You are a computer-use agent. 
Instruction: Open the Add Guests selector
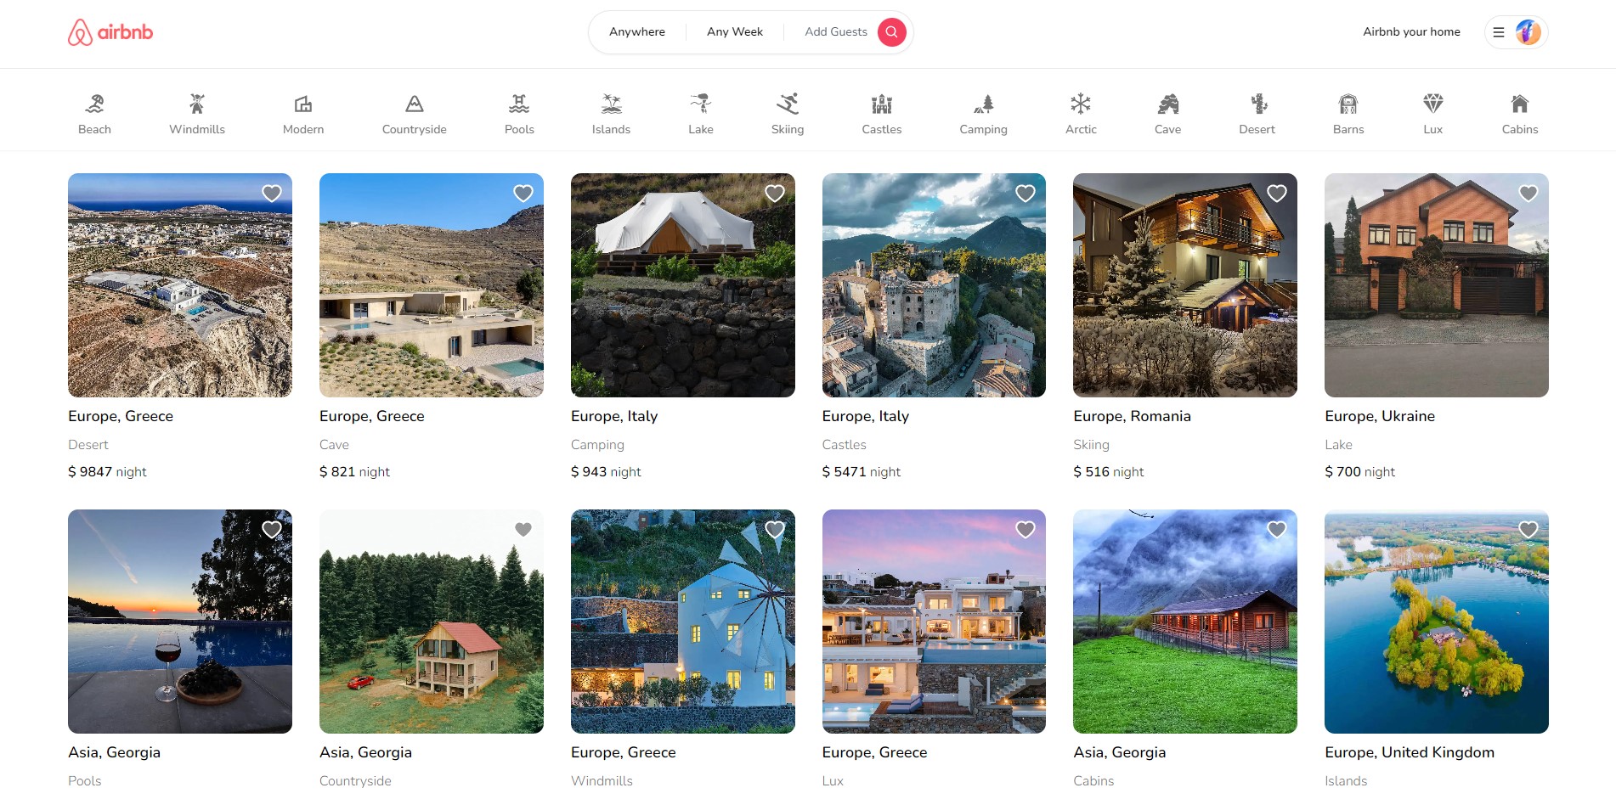(835, 31)
